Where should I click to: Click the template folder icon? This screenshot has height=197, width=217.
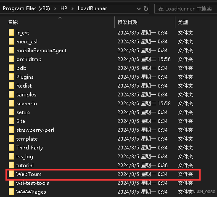coord(11,138)
